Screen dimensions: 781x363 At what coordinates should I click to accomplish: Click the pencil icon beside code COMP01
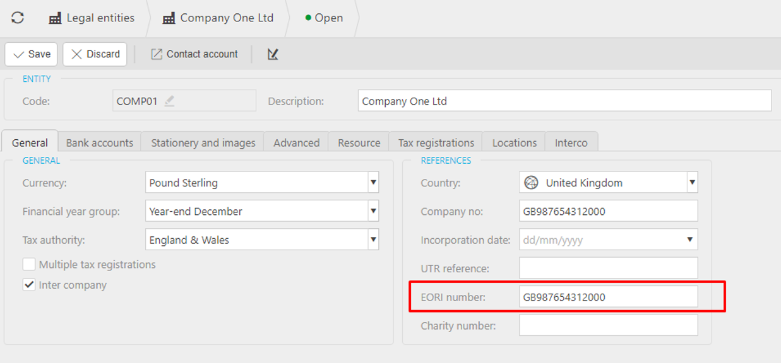(169, 101)
